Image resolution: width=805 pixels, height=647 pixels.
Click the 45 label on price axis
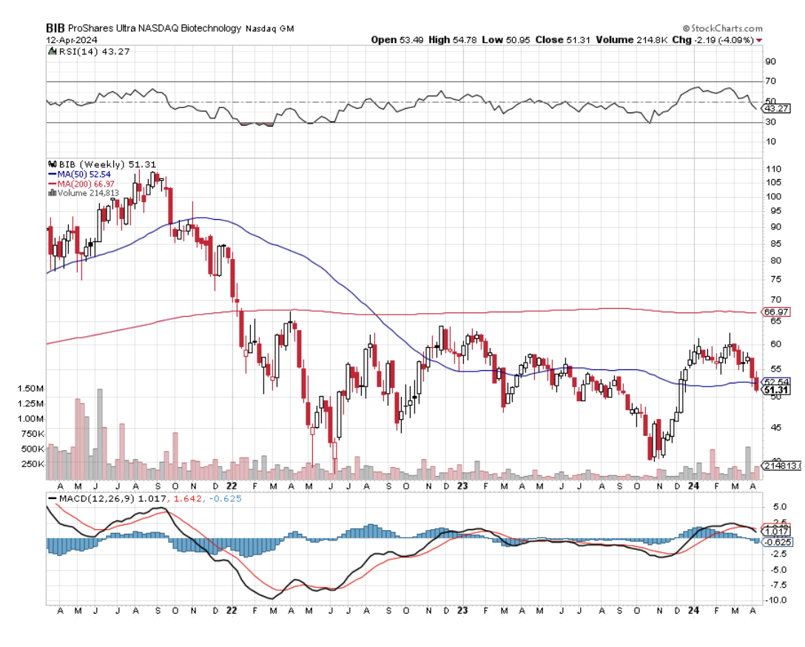(775, 427)
